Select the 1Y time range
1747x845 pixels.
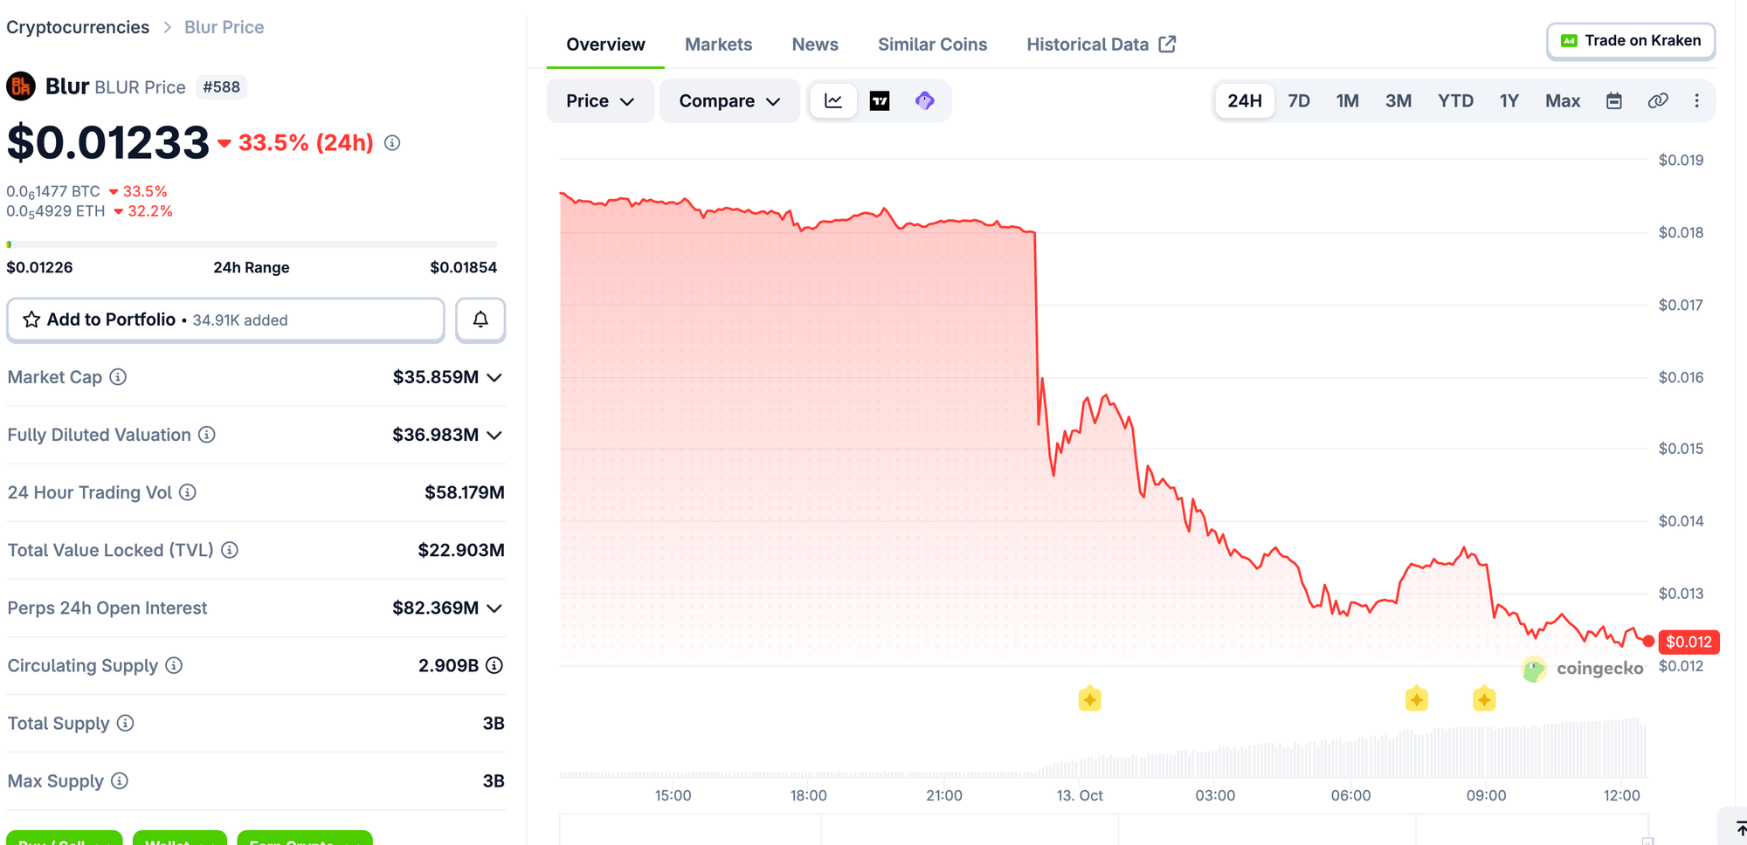click(1509, 101)
